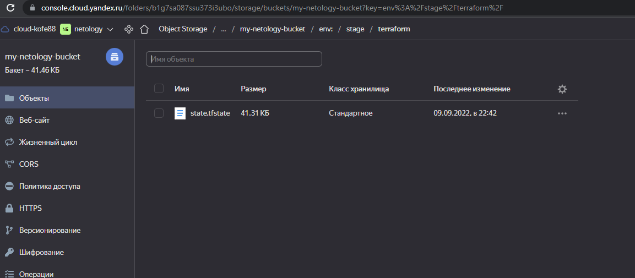Go to the stage breadcrumb folder

355,29
